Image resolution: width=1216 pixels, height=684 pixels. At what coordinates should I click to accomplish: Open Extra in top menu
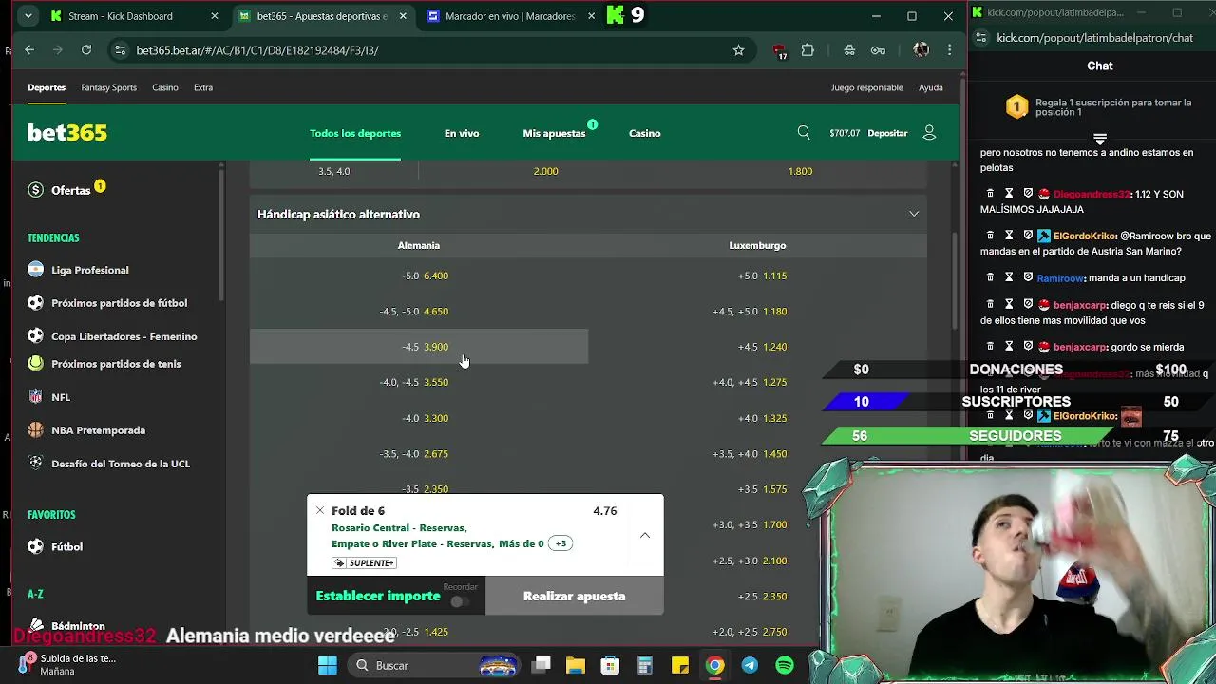[203, 87]
